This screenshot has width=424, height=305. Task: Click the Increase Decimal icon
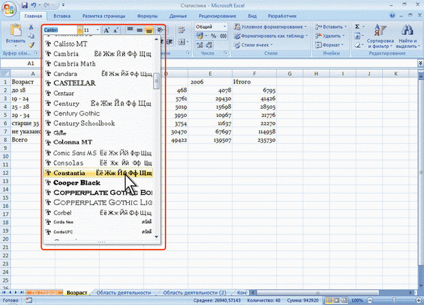pos(199,45)
